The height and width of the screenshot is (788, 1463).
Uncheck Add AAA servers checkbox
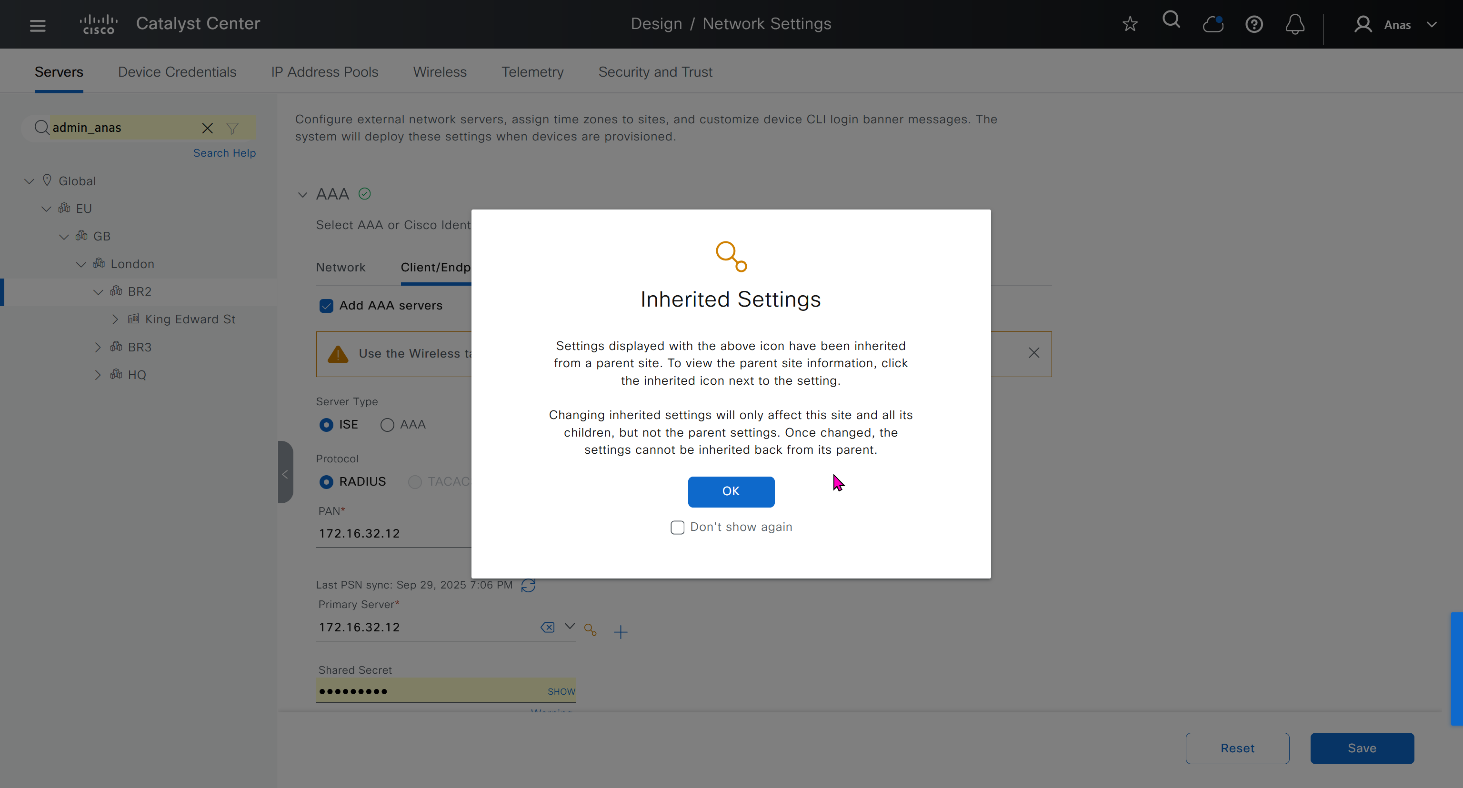coord(326,306)
